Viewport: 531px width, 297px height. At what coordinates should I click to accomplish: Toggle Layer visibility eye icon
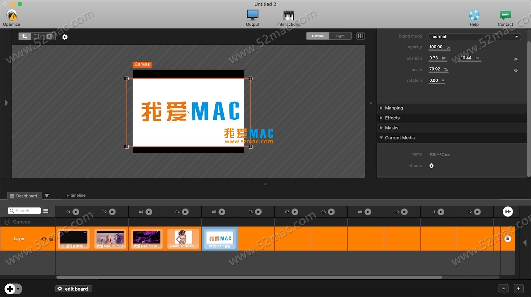pos(44,239)
